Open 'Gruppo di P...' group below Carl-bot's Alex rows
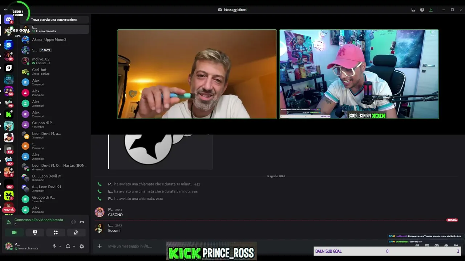This screenshot has height=261, width=465. 55,125
